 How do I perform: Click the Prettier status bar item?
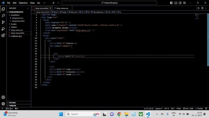click(199, 108)
